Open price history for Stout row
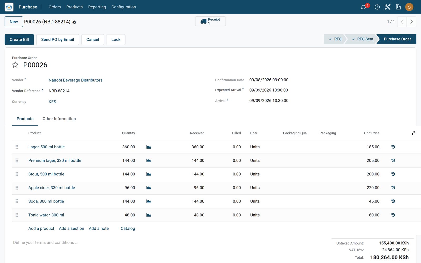Image resolution: width=421 pixels, height=263 pixels. [x=393, y=174]
